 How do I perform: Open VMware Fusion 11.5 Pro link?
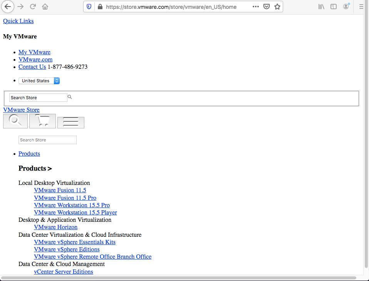pos(65,198)
